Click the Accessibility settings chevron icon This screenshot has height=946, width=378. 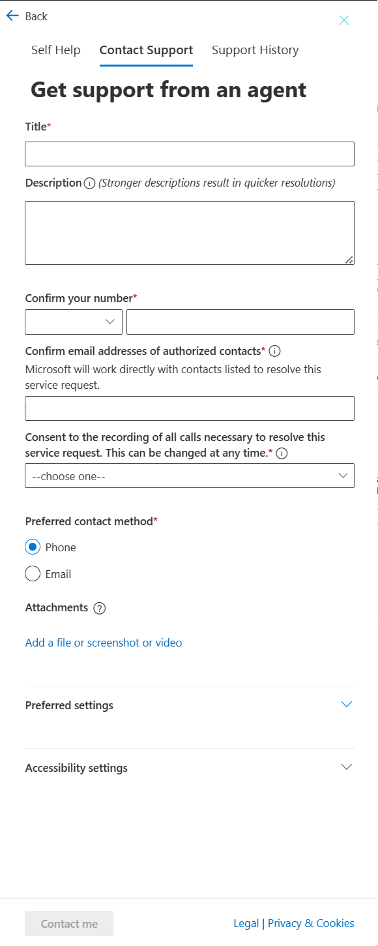coord(347,767)
